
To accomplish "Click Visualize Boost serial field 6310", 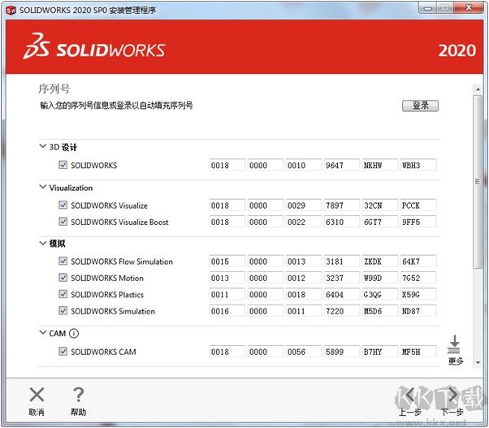I will tap(341, 222).
